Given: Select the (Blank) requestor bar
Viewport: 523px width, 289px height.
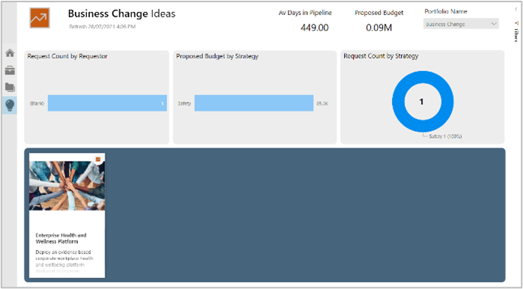Looking at the screenshot, I should (x=107, y=103).
